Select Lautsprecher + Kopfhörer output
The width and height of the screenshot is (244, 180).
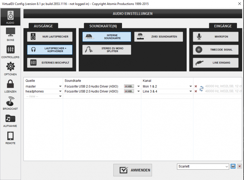tap(50, 50)
